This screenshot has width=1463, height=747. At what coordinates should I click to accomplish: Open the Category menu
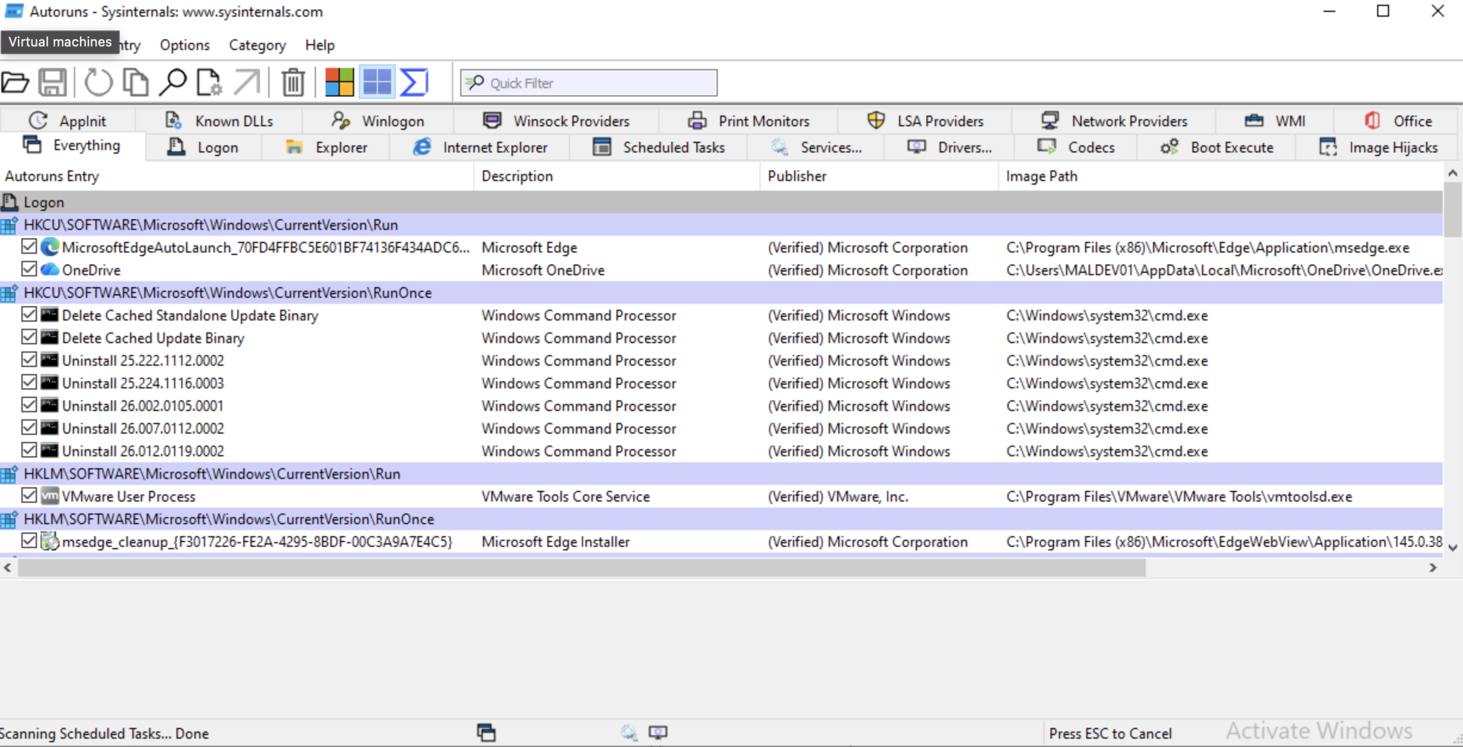pyautogui.click(x=257, y=45)
